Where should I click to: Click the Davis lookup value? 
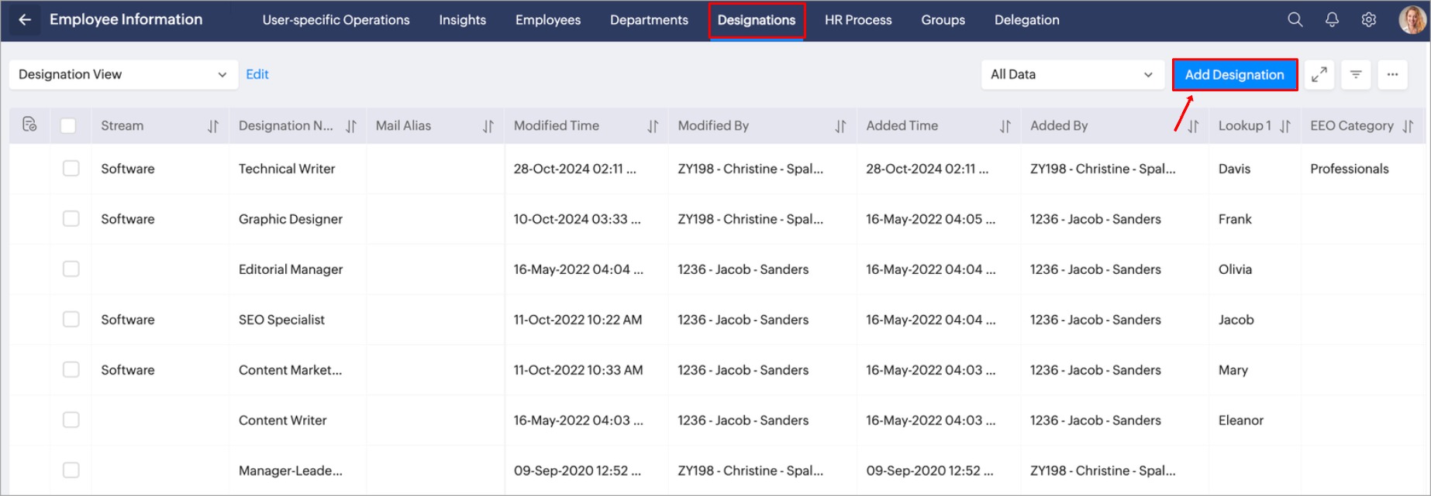click(x=1234, y=169)
